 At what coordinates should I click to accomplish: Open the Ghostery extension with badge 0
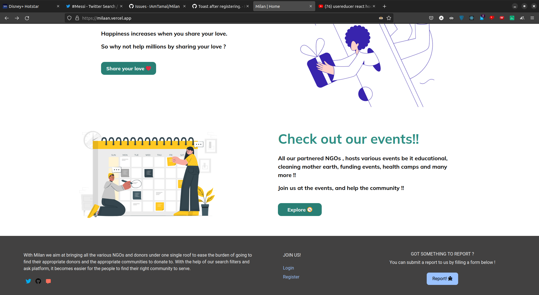tap(482, 18)
